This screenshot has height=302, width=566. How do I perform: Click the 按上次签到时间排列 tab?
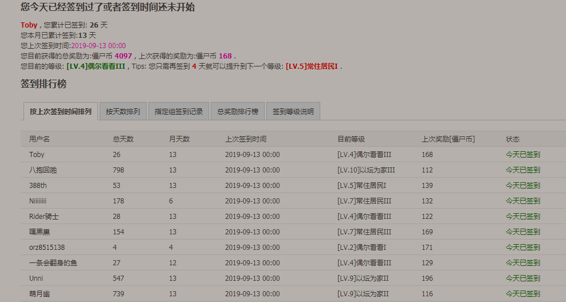(60, 112)
